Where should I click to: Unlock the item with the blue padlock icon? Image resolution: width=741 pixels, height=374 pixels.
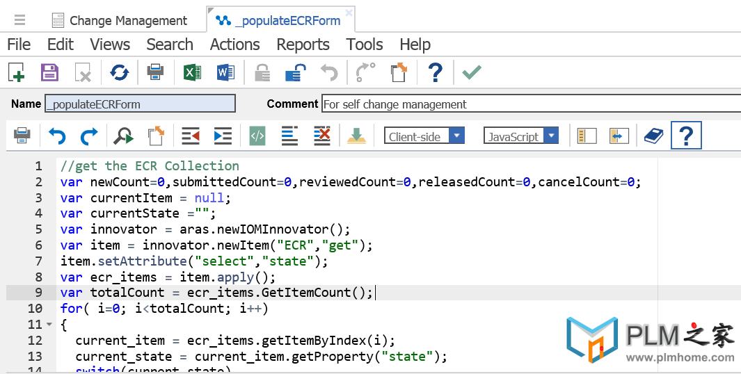click(296, 73)
